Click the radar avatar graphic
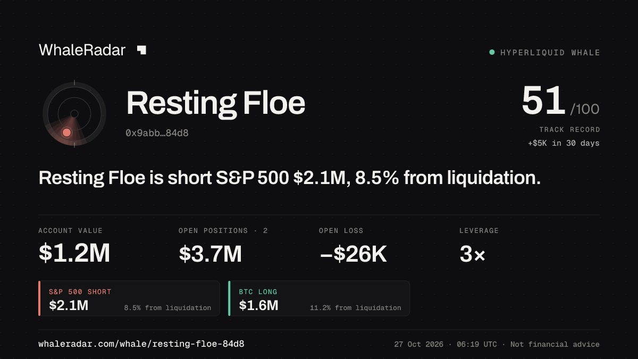The image size is (638, 359). (74, 114)
